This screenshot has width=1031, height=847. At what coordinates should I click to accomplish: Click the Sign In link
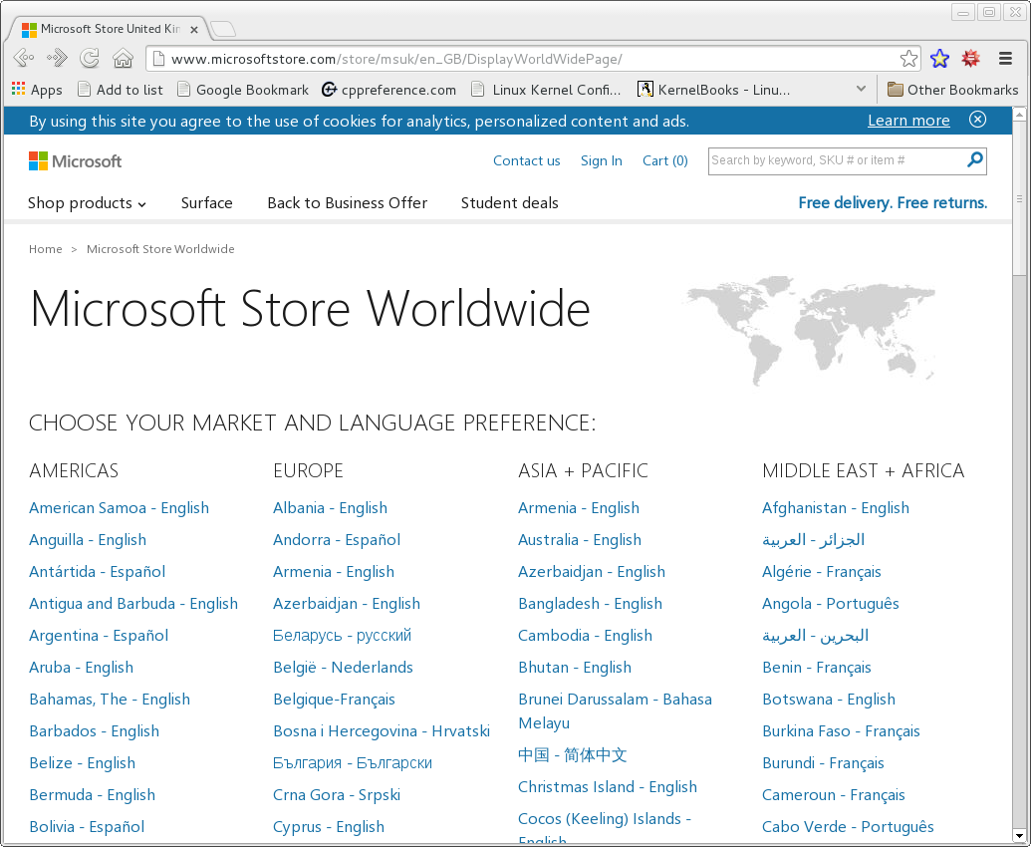[x=601, y=160]
